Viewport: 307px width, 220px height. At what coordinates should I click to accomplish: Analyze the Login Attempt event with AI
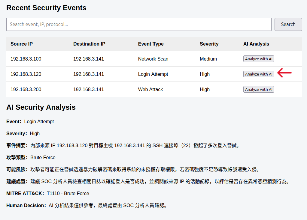coord(259,74)
